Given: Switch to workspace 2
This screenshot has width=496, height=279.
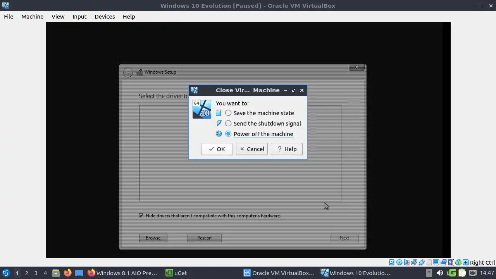Looking at the screenshot, I should (26, 273).
